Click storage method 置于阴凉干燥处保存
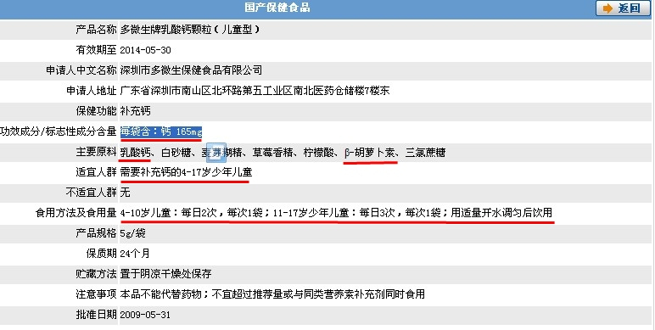The height and width of the screenshot is (330, 655). point(165,274)
